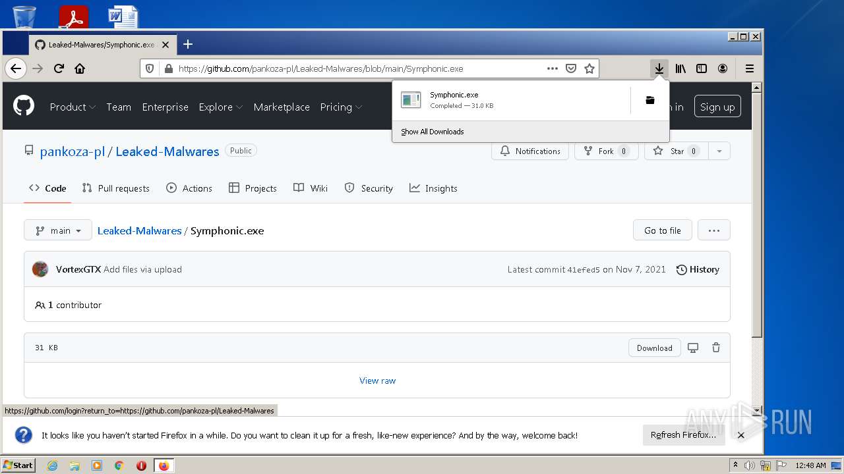This screenshot has width=844, height=474.
Task: Open the Wiki tab
Action: pos(311,188)
